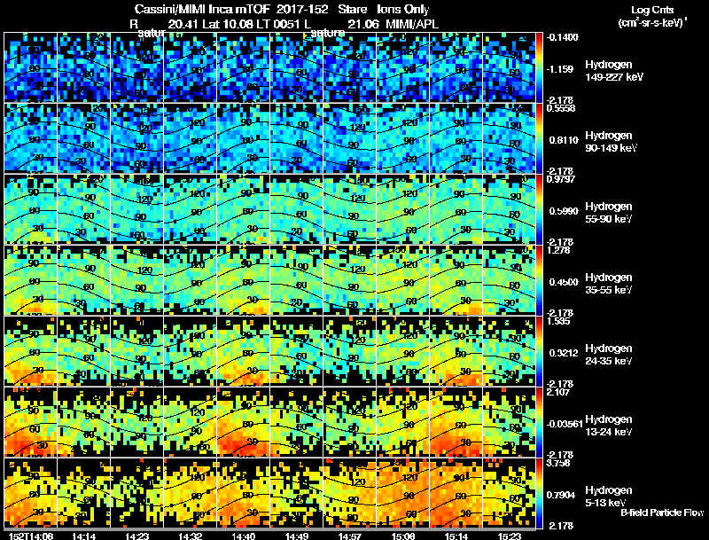Click the color bar beside 55-90 keV row

pos(540,209)
